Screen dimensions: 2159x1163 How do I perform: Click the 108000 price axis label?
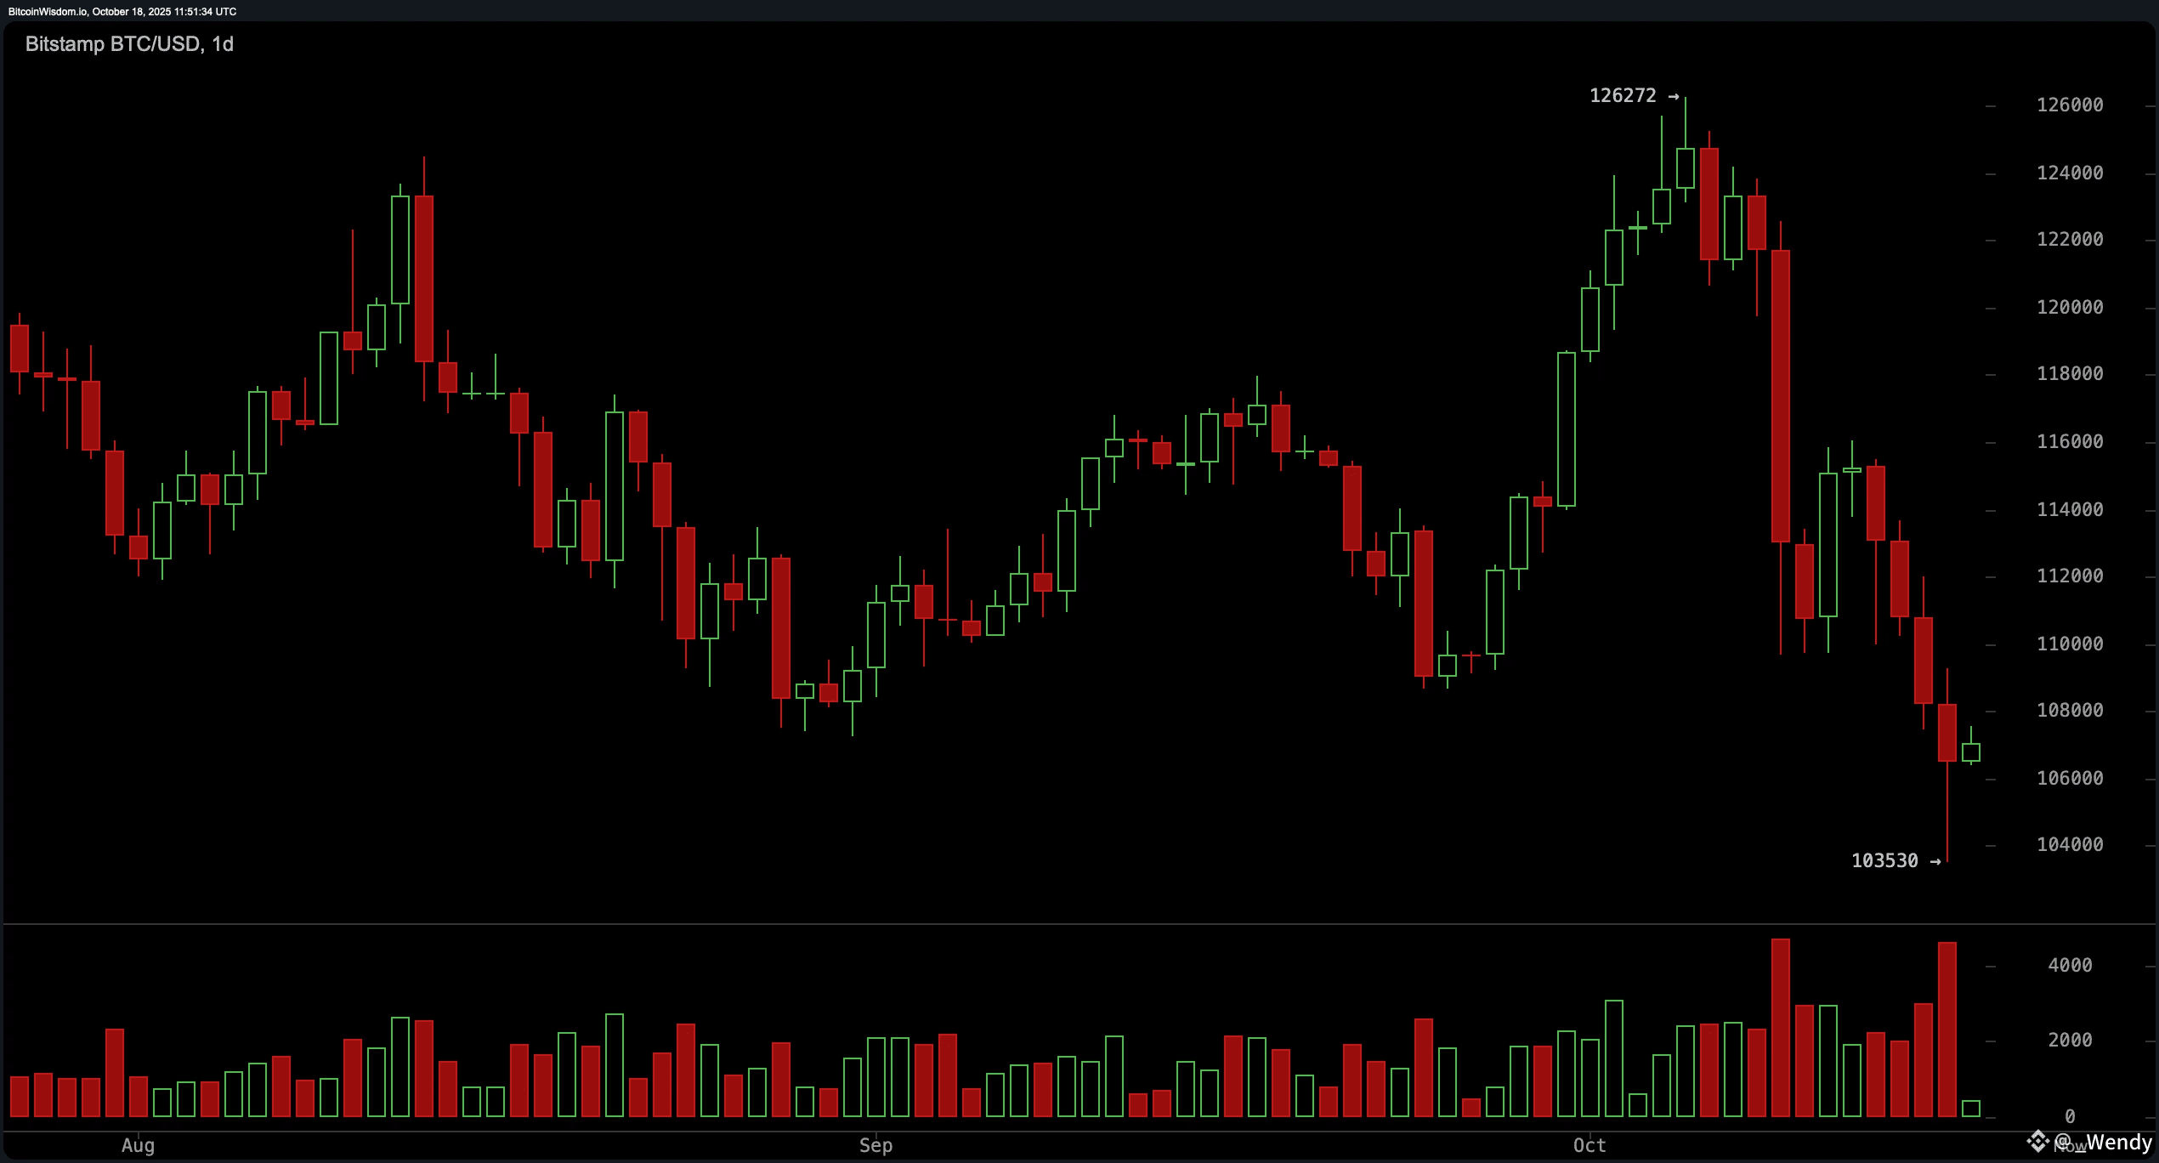pyautogui.click(x=2069, y=711)
